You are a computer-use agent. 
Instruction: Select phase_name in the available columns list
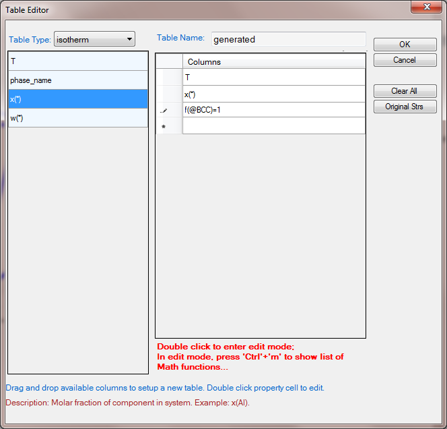78,80
